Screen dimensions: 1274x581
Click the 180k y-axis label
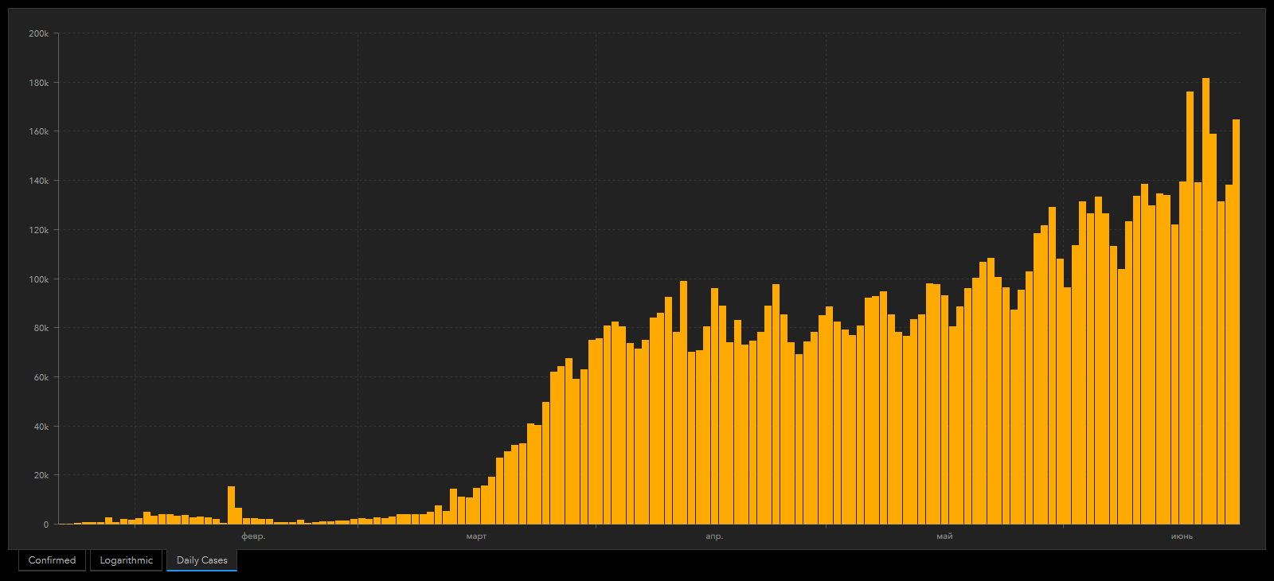[39, 83]
